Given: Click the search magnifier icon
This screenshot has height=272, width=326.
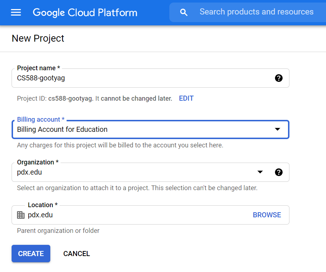Looking at the screenshot, I should [x=183, y=12].
